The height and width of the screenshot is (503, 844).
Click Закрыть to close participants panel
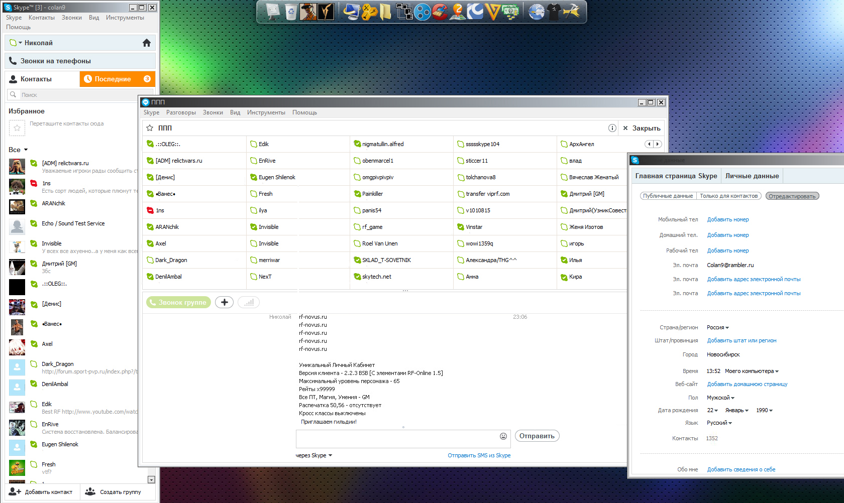point(642,128)
